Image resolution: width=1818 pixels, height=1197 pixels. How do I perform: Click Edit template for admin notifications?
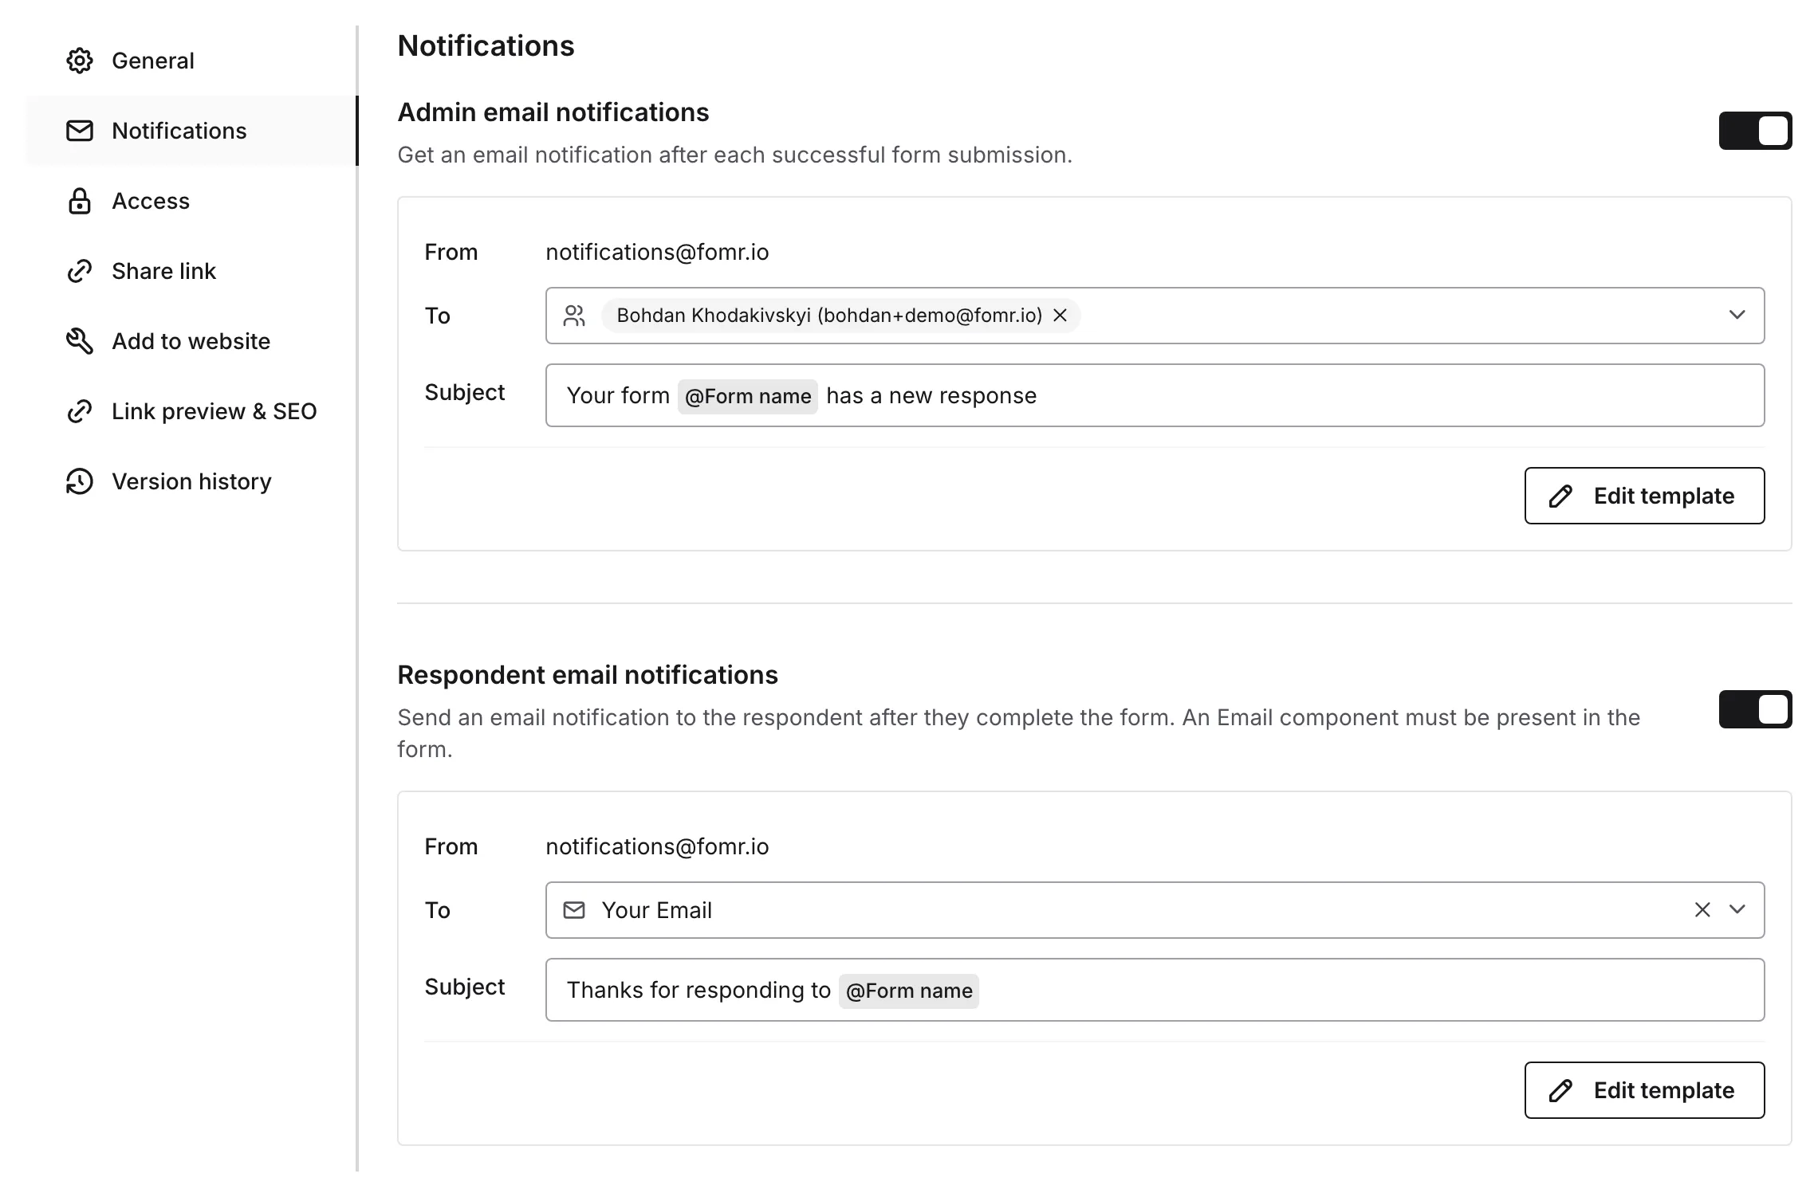(1644, 496)
